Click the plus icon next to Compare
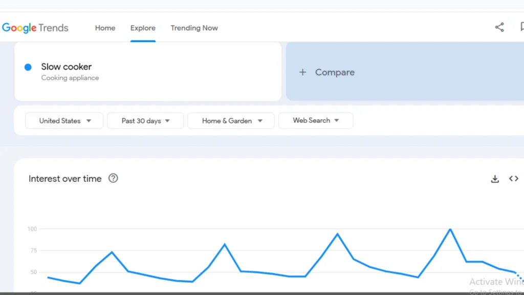Image resolution: width=524 pixels, height=295 pixels. point(302,72)
